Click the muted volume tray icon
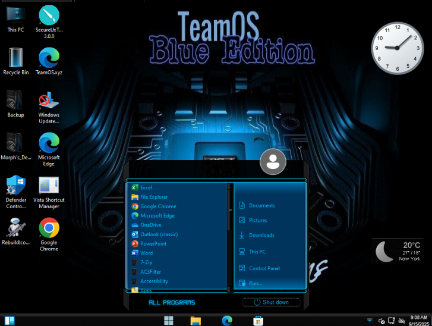Screen dimensions: 432x326 click(381, 321)
